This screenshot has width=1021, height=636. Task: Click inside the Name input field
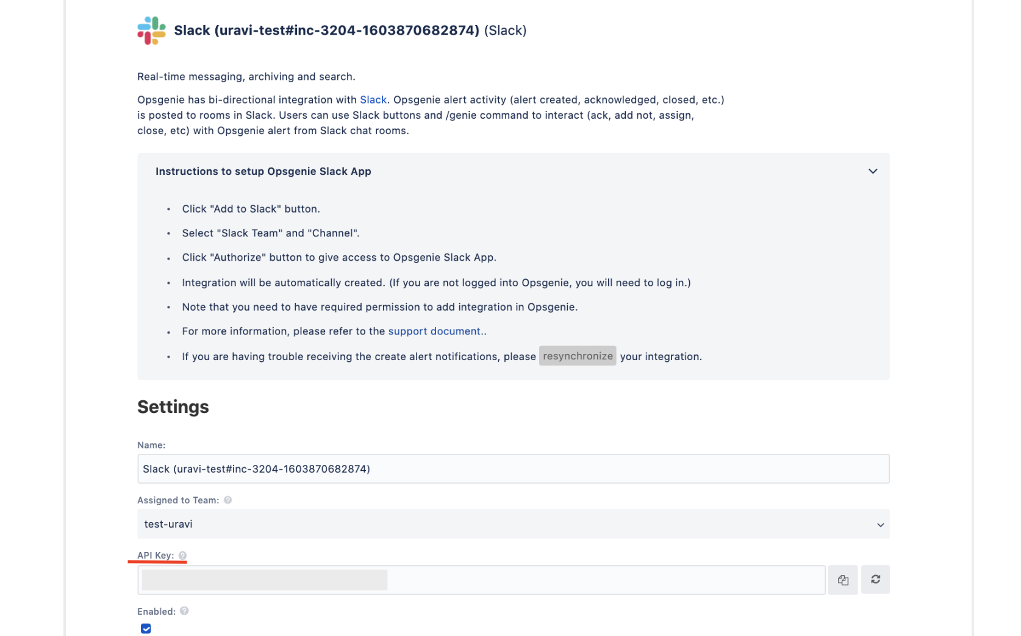514,468
